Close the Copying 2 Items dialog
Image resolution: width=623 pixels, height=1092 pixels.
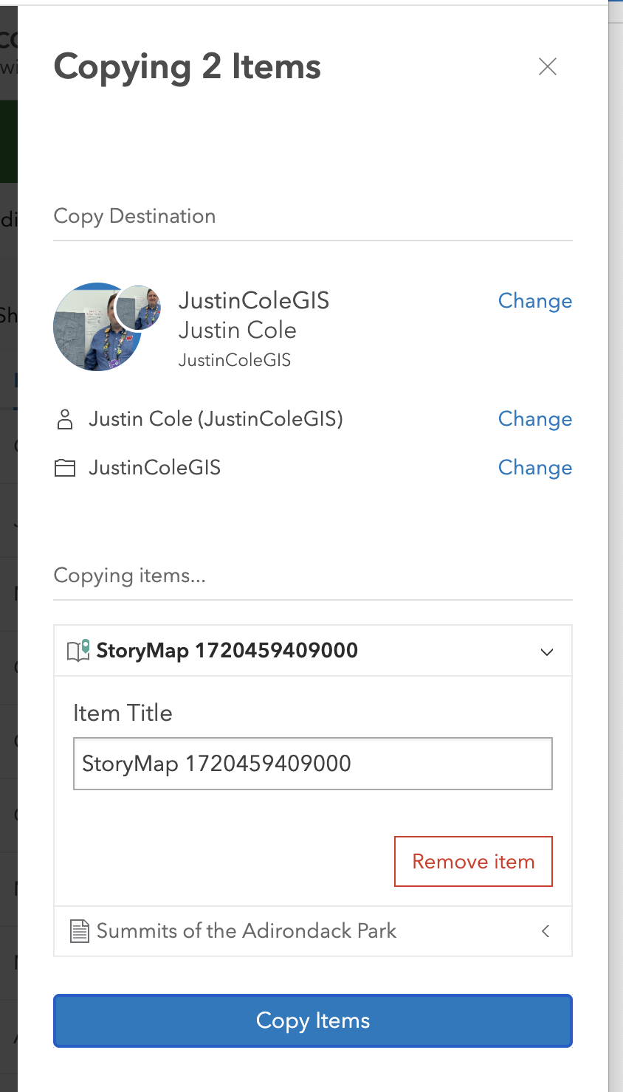(547, 66)
